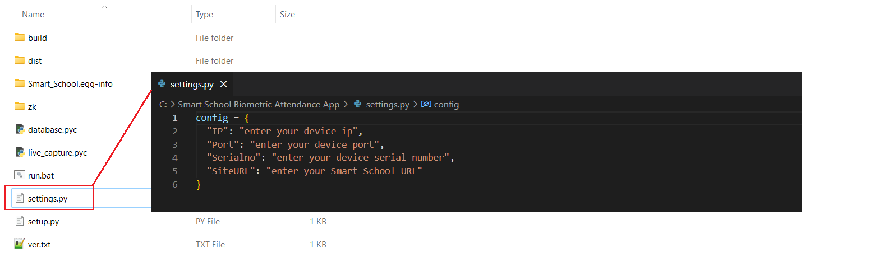Viewport: 893px width, 276px height.
Task: Click the dist folder icon
Action: click(20, 60)
